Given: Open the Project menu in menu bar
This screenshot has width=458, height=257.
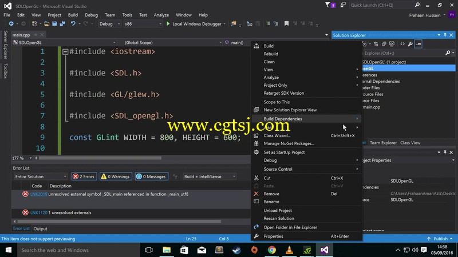Looking at the screenshot, I should pyautogui.click(x=54, y=15).
